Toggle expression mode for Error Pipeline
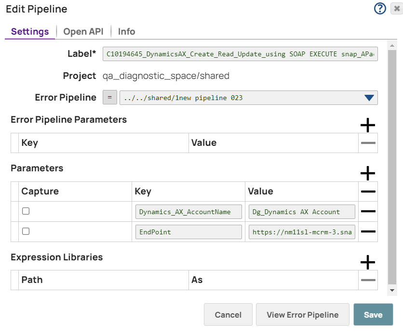The width and height of the screenshot is (403, 333). click(x=109, y=97)
